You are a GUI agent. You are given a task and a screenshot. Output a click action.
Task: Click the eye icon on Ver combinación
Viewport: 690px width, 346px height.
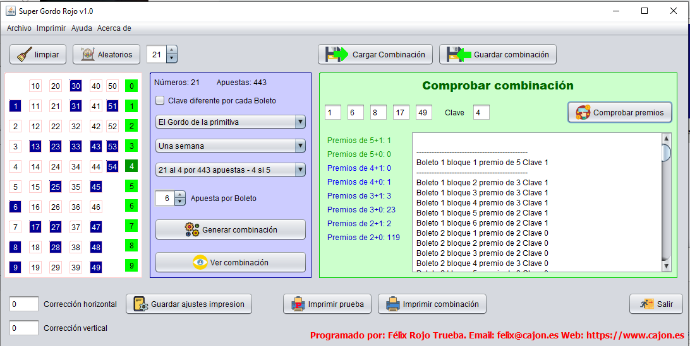[x=200, y=262]
